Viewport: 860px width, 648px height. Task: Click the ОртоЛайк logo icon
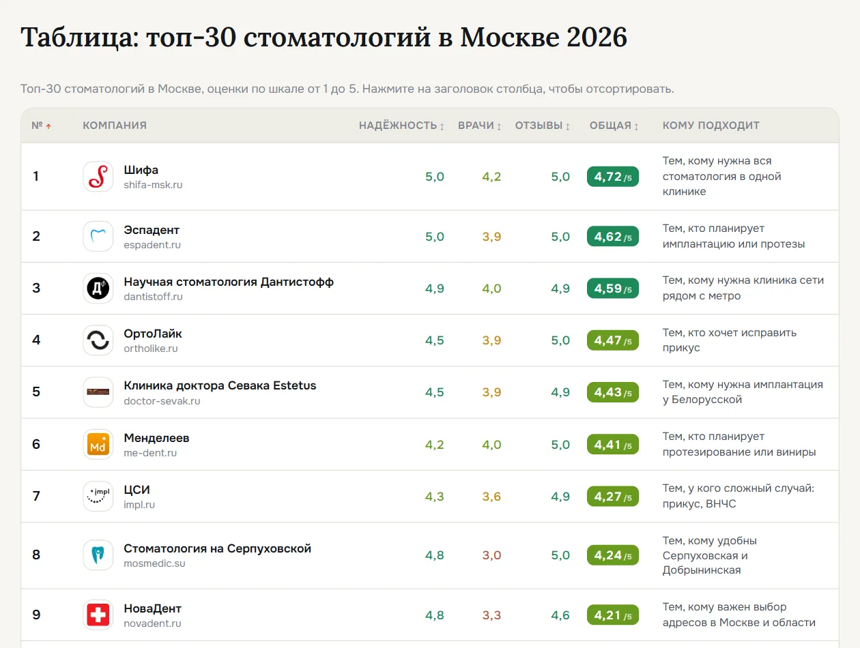click(98, 340)
